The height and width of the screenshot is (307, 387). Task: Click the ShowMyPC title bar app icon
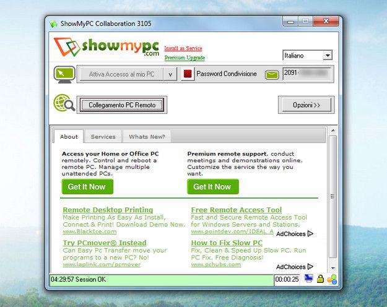tap(53, 24)
